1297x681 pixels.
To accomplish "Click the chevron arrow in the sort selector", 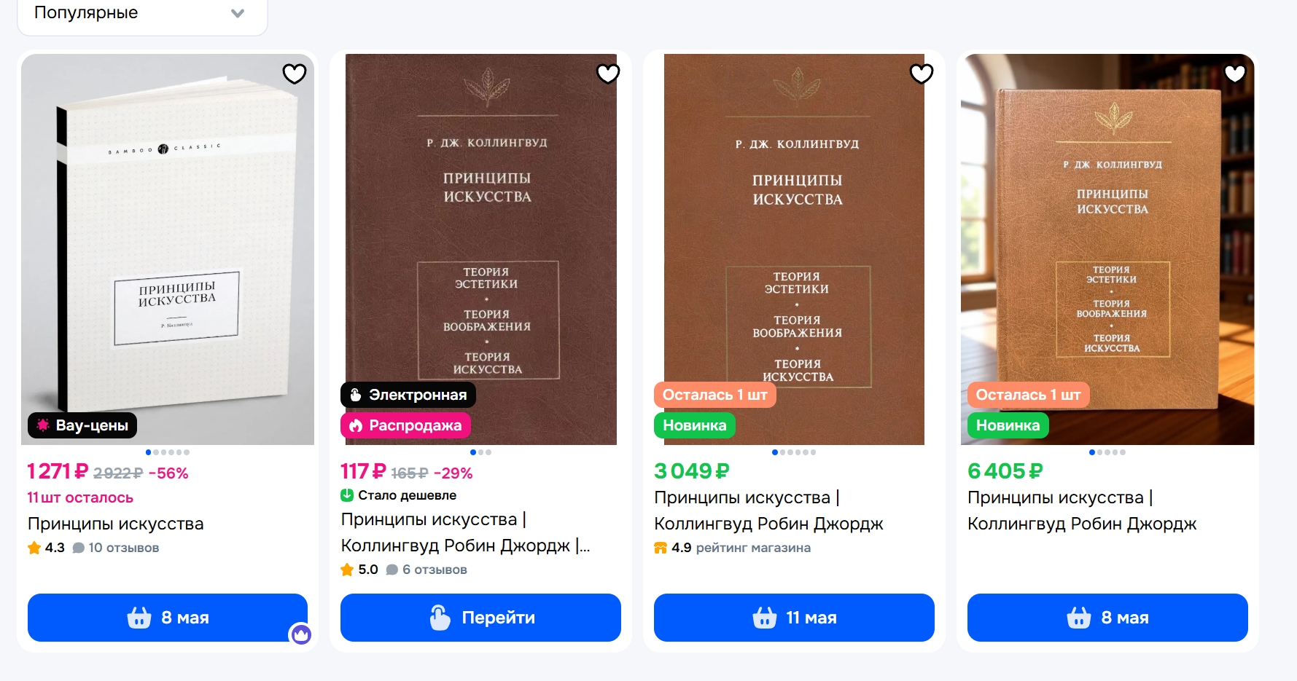I will (x=238, y=13).
